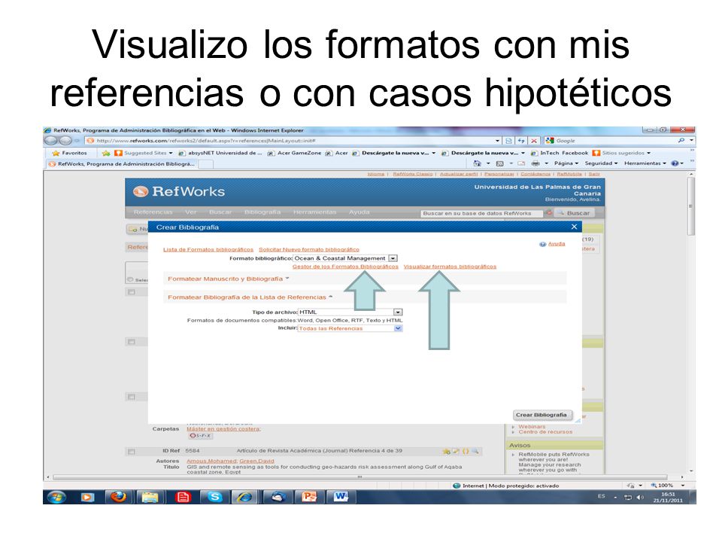The height and width of the screenshot is (542, 722).
Task: Open the Herramientas menu in RefWorks navigation
Action: [315, 212]
